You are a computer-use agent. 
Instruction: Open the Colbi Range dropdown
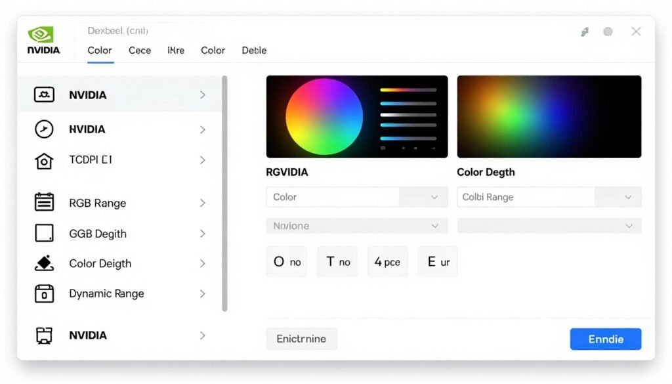point(549,197)
